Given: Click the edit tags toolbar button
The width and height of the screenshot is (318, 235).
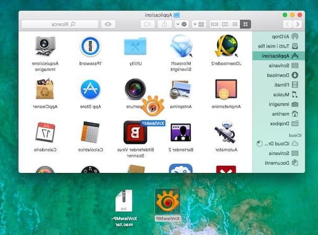Looking at the screenshot, I should 148,24.
